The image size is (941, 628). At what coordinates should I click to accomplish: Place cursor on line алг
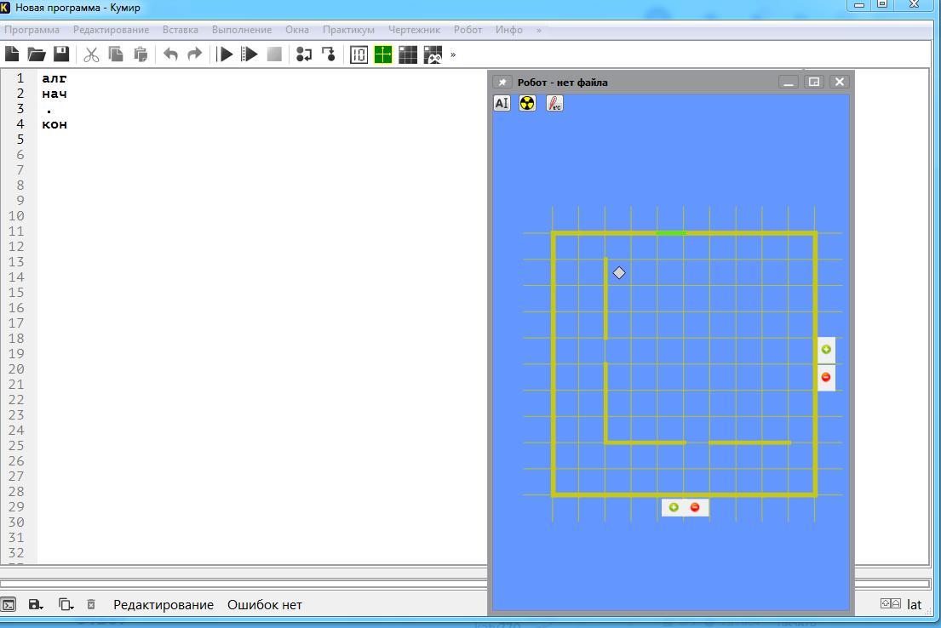(54, 78)
